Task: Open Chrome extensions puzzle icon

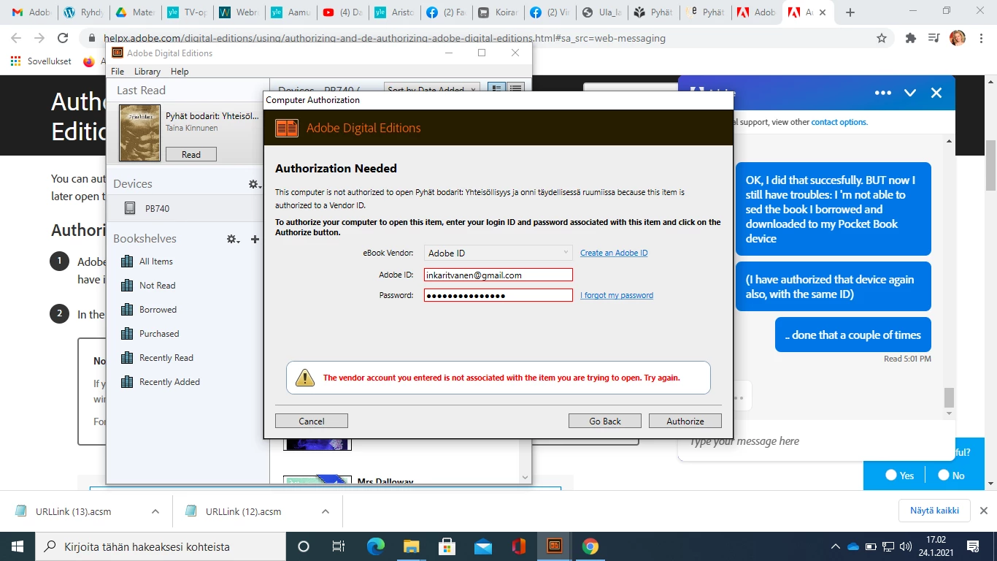Action: (x=910, y=38)
